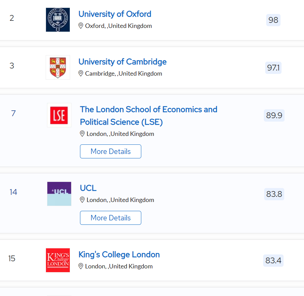Click More Details button under UCL

[111, 218]
